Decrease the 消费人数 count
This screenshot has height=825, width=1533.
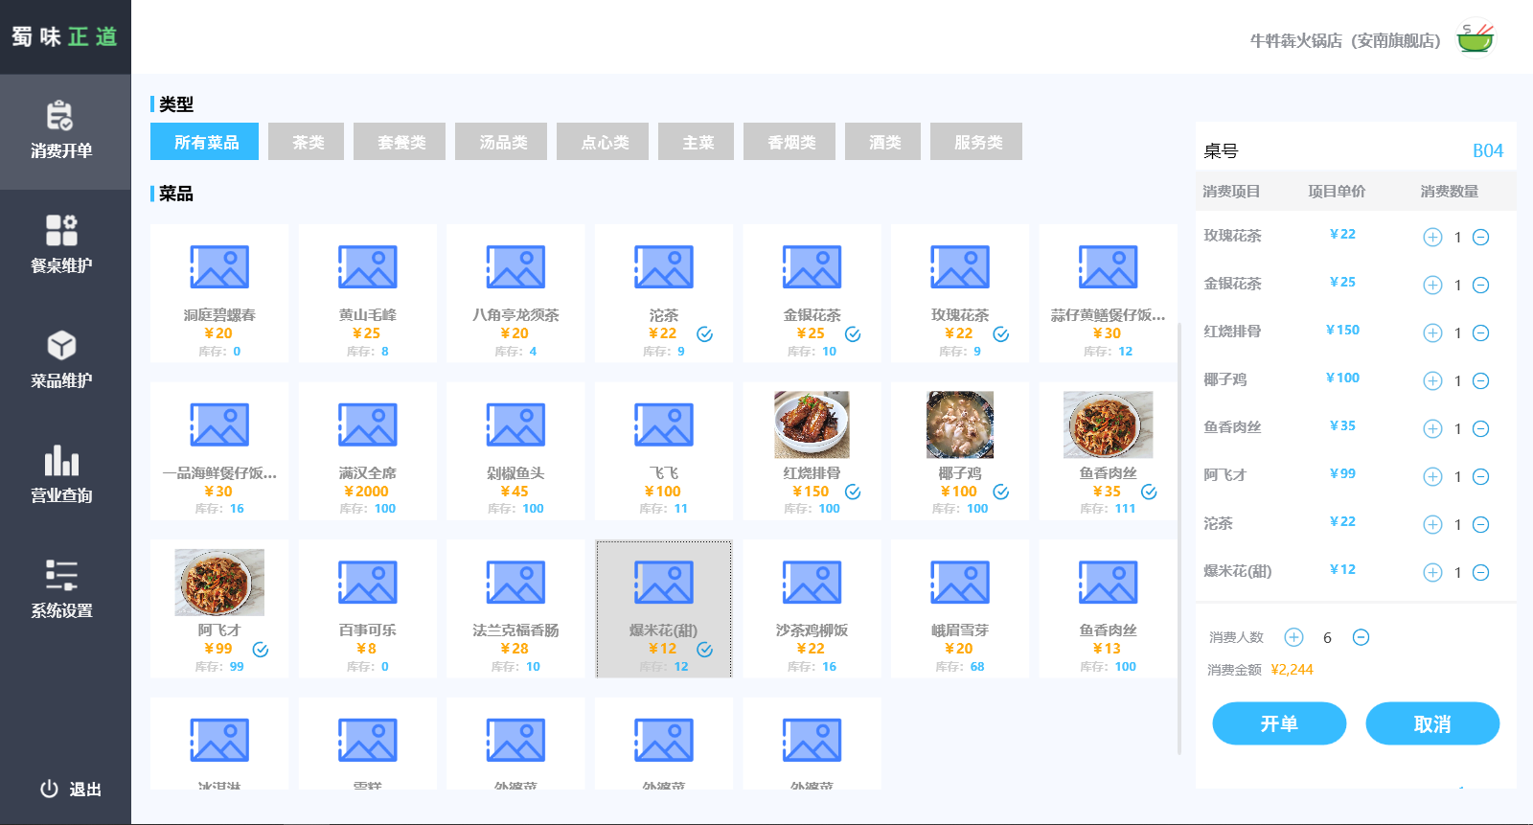pos(1361,637)
